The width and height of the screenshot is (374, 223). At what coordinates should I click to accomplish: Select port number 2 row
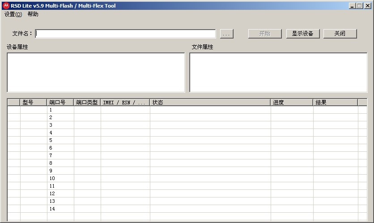point(187,117)
